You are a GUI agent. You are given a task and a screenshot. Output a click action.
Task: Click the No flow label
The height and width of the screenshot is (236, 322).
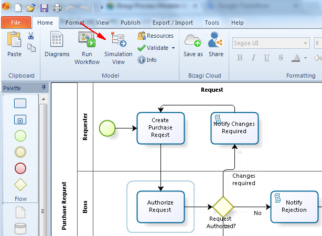257,213
